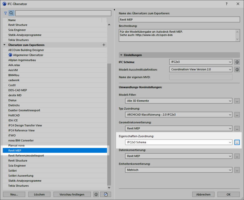The height and width of the screenshot is (200, 244).
Task: Select HottCAD translator
Action: click(55, 115)
